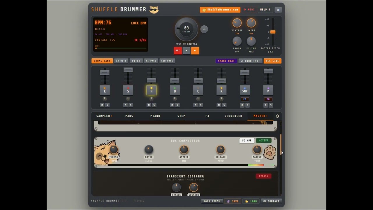Screen dimensions: 373x210
Task: Click the K channel volume fader
Action: [x=105, y=73]
